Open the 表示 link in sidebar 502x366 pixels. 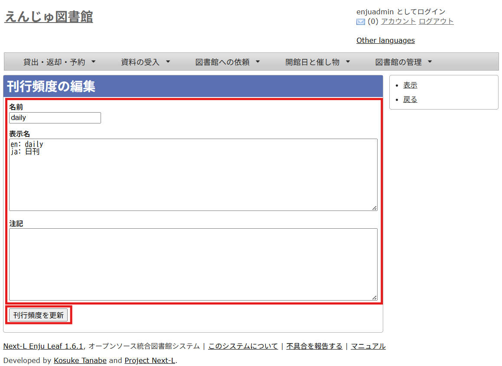(x=410, y=85)
